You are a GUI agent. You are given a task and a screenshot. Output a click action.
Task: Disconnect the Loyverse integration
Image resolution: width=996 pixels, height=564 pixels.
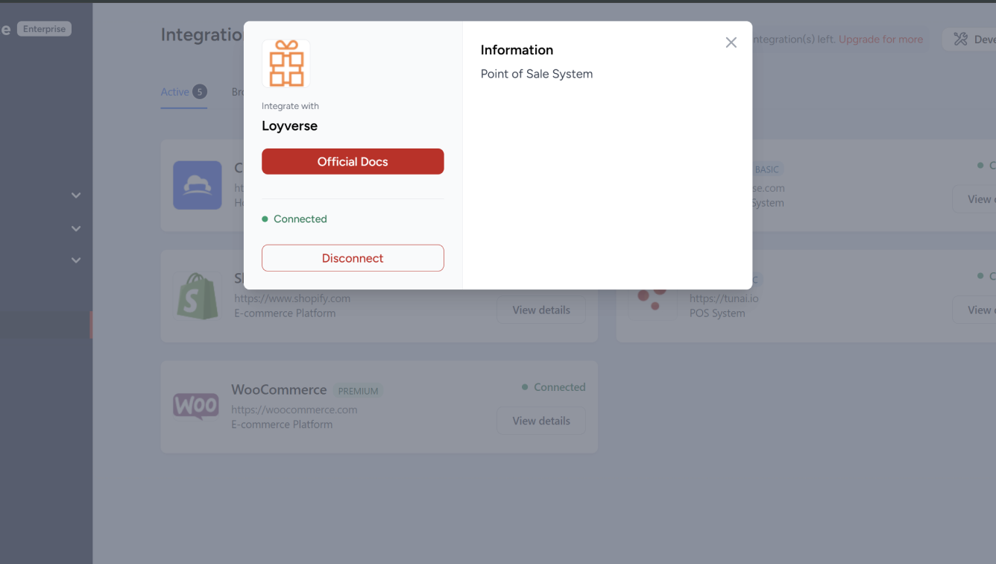click(x=353, y=257)
